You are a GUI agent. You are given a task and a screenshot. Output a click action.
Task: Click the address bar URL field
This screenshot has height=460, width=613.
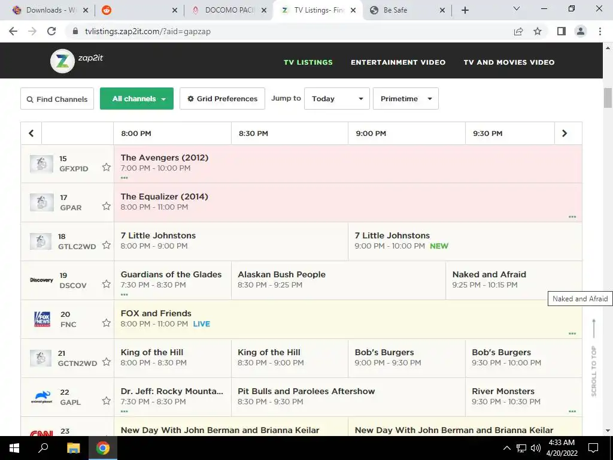click(289, 31)
